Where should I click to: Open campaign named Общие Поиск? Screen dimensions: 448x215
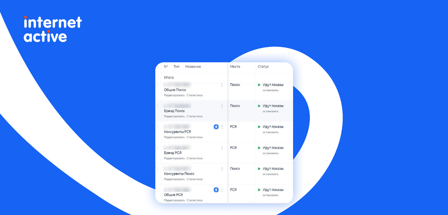pyautogui.click(x=175, y=90)
